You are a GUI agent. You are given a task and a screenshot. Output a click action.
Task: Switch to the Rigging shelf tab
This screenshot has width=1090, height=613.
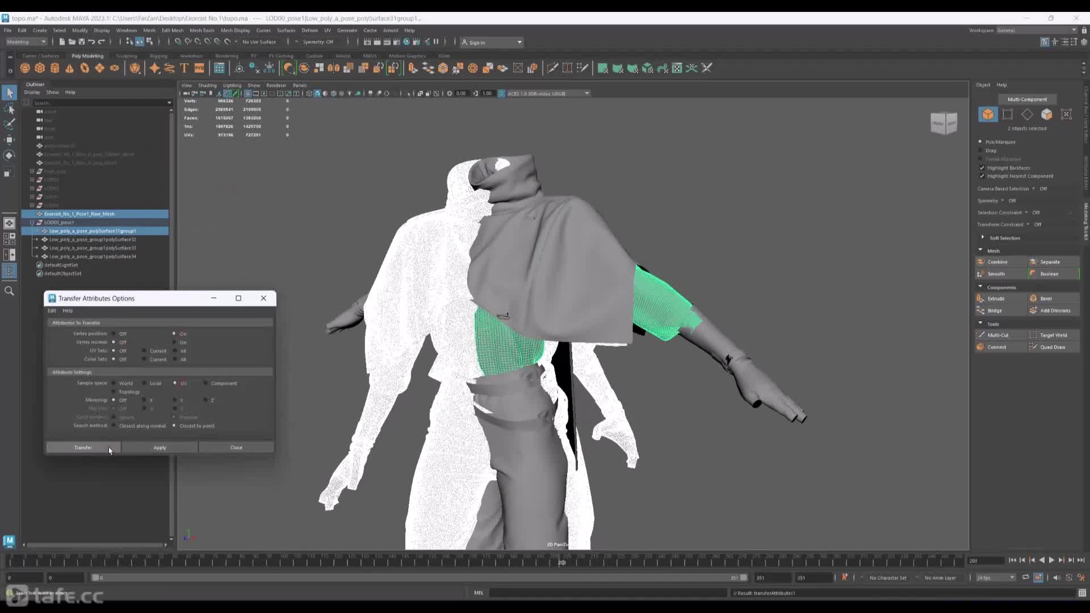pyautogui.click(x=158, y=56)
